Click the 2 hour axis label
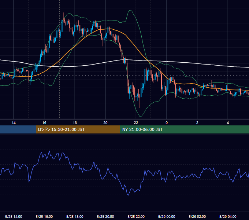 (197, 123)
